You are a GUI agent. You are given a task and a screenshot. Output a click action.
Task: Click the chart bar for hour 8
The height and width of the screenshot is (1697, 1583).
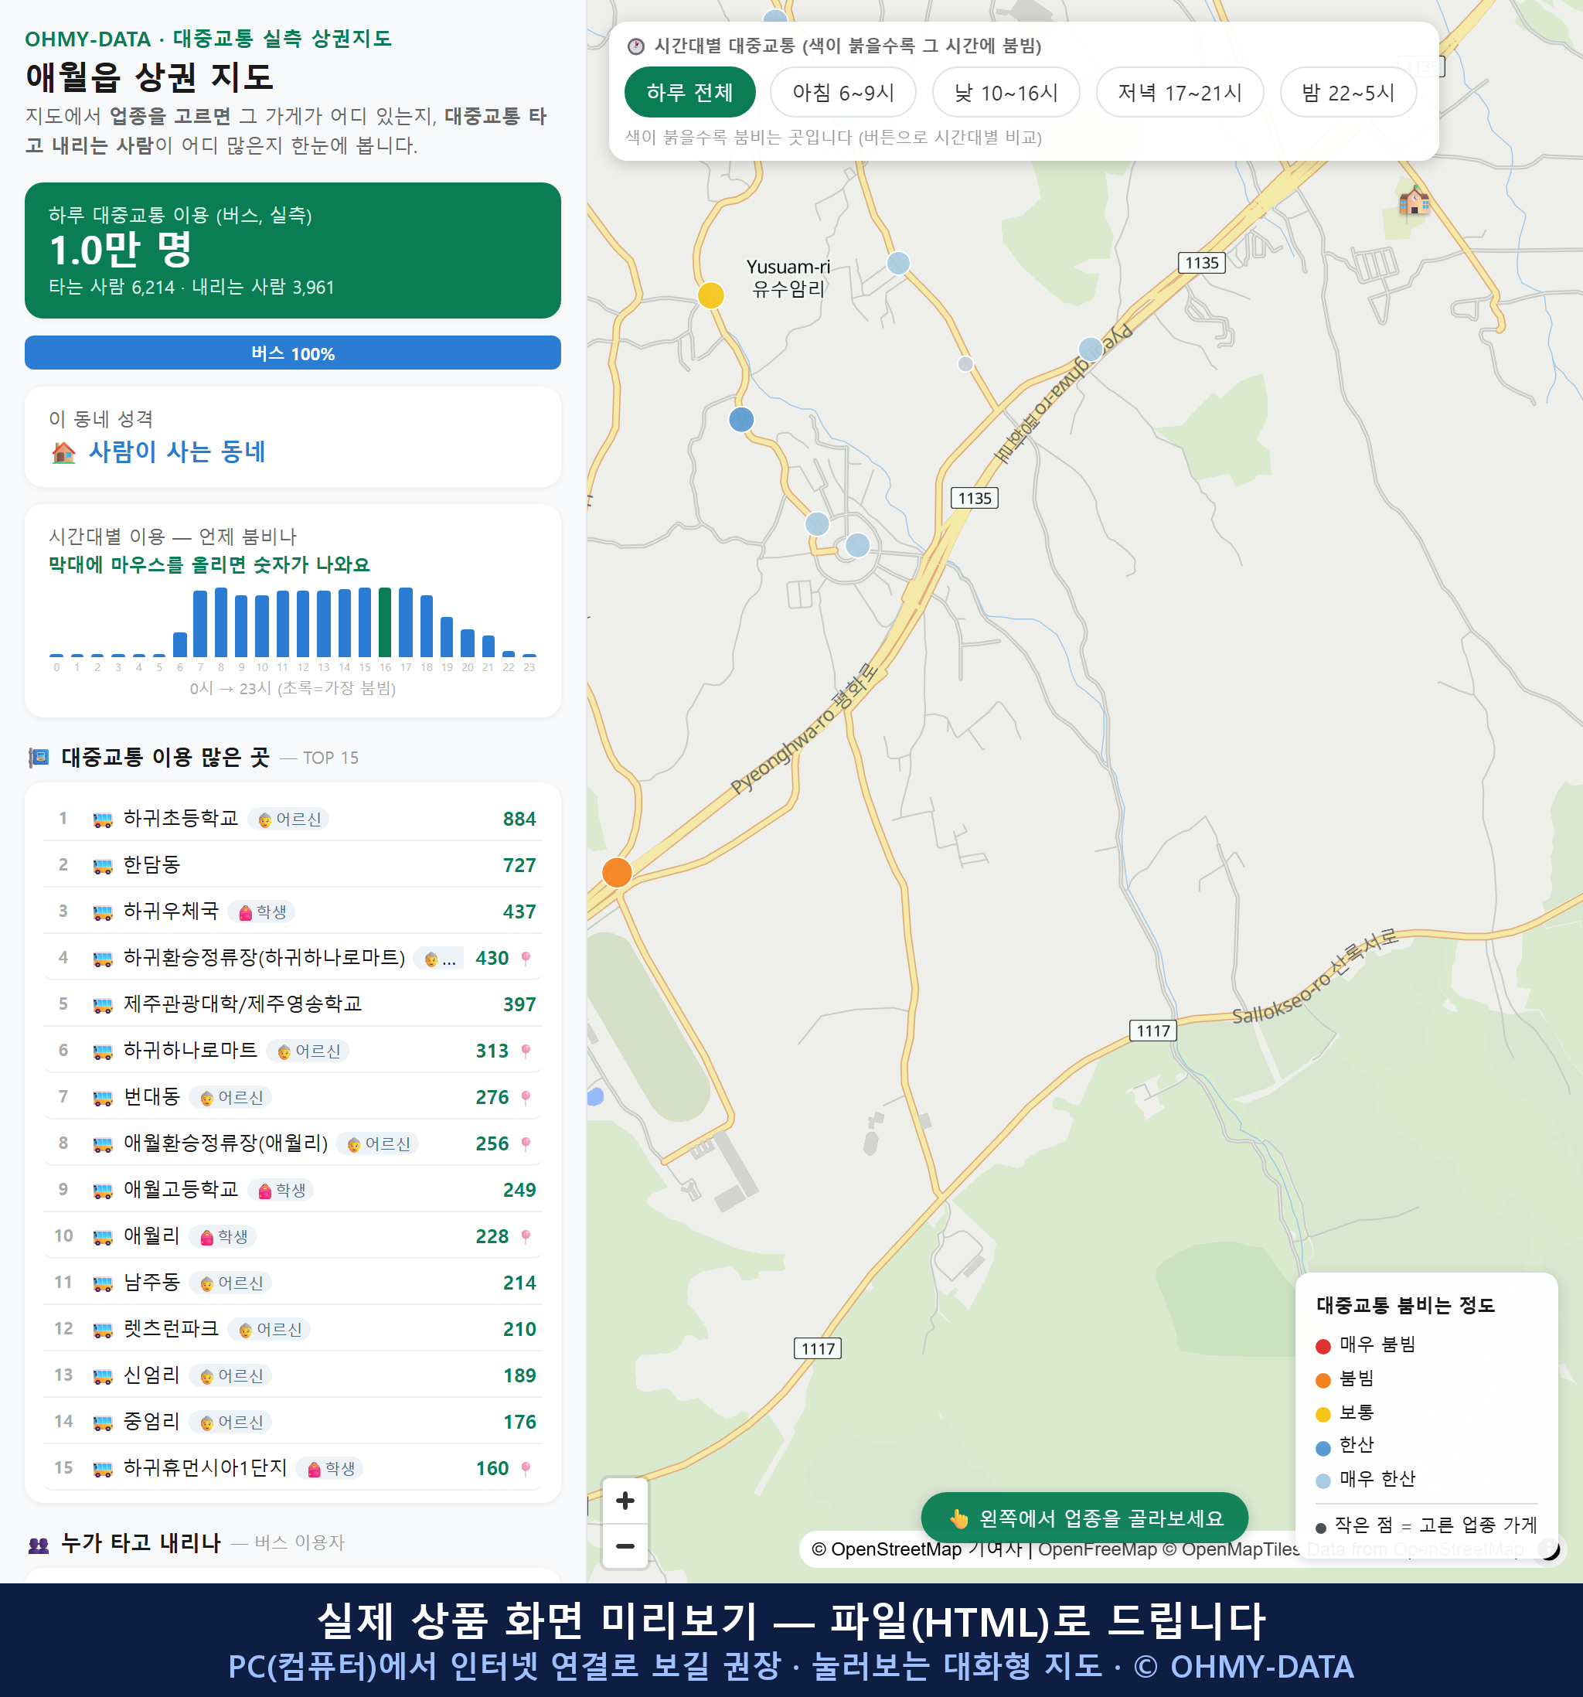[x=221, y=622]
